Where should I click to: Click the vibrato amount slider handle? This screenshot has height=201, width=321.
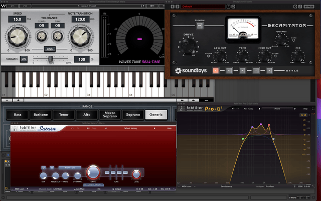coord(50,59)
